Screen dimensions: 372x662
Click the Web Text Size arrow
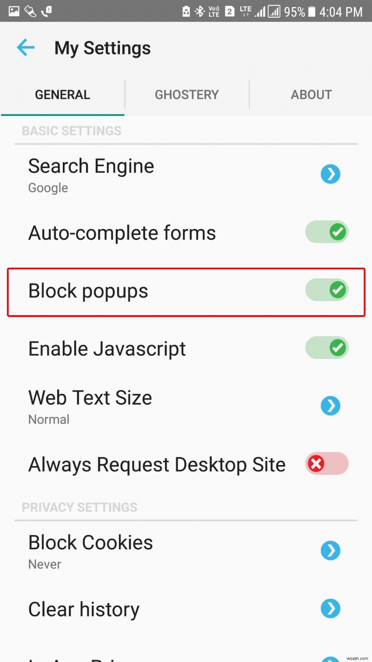(x=331, y=405)
